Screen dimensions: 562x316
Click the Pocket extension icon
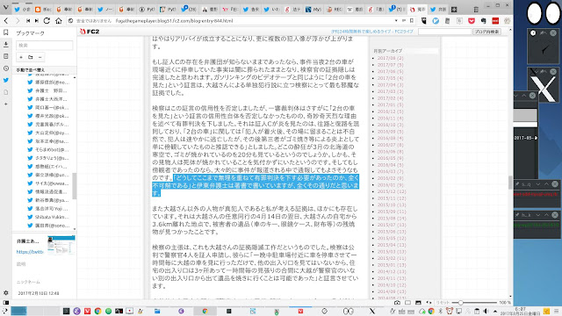(x=472, y=21)
